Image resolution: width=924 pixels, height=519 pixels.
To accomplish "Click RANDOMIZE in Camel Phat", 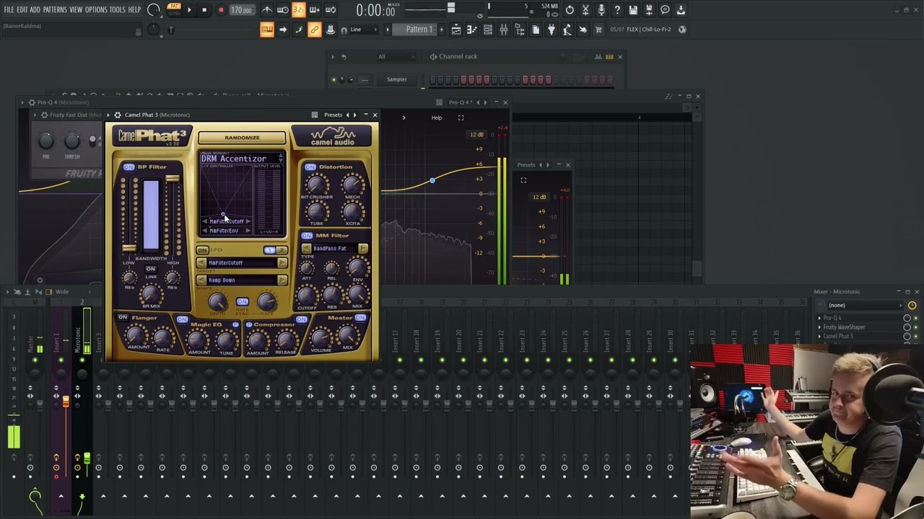I will (x=242, y=138).
